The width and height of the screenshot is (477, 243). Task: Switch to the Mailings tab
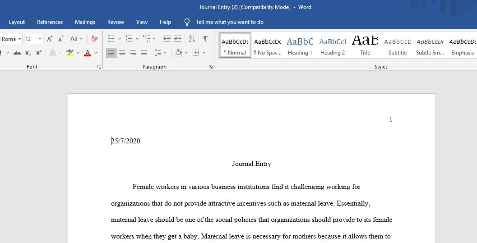[85, 22]
